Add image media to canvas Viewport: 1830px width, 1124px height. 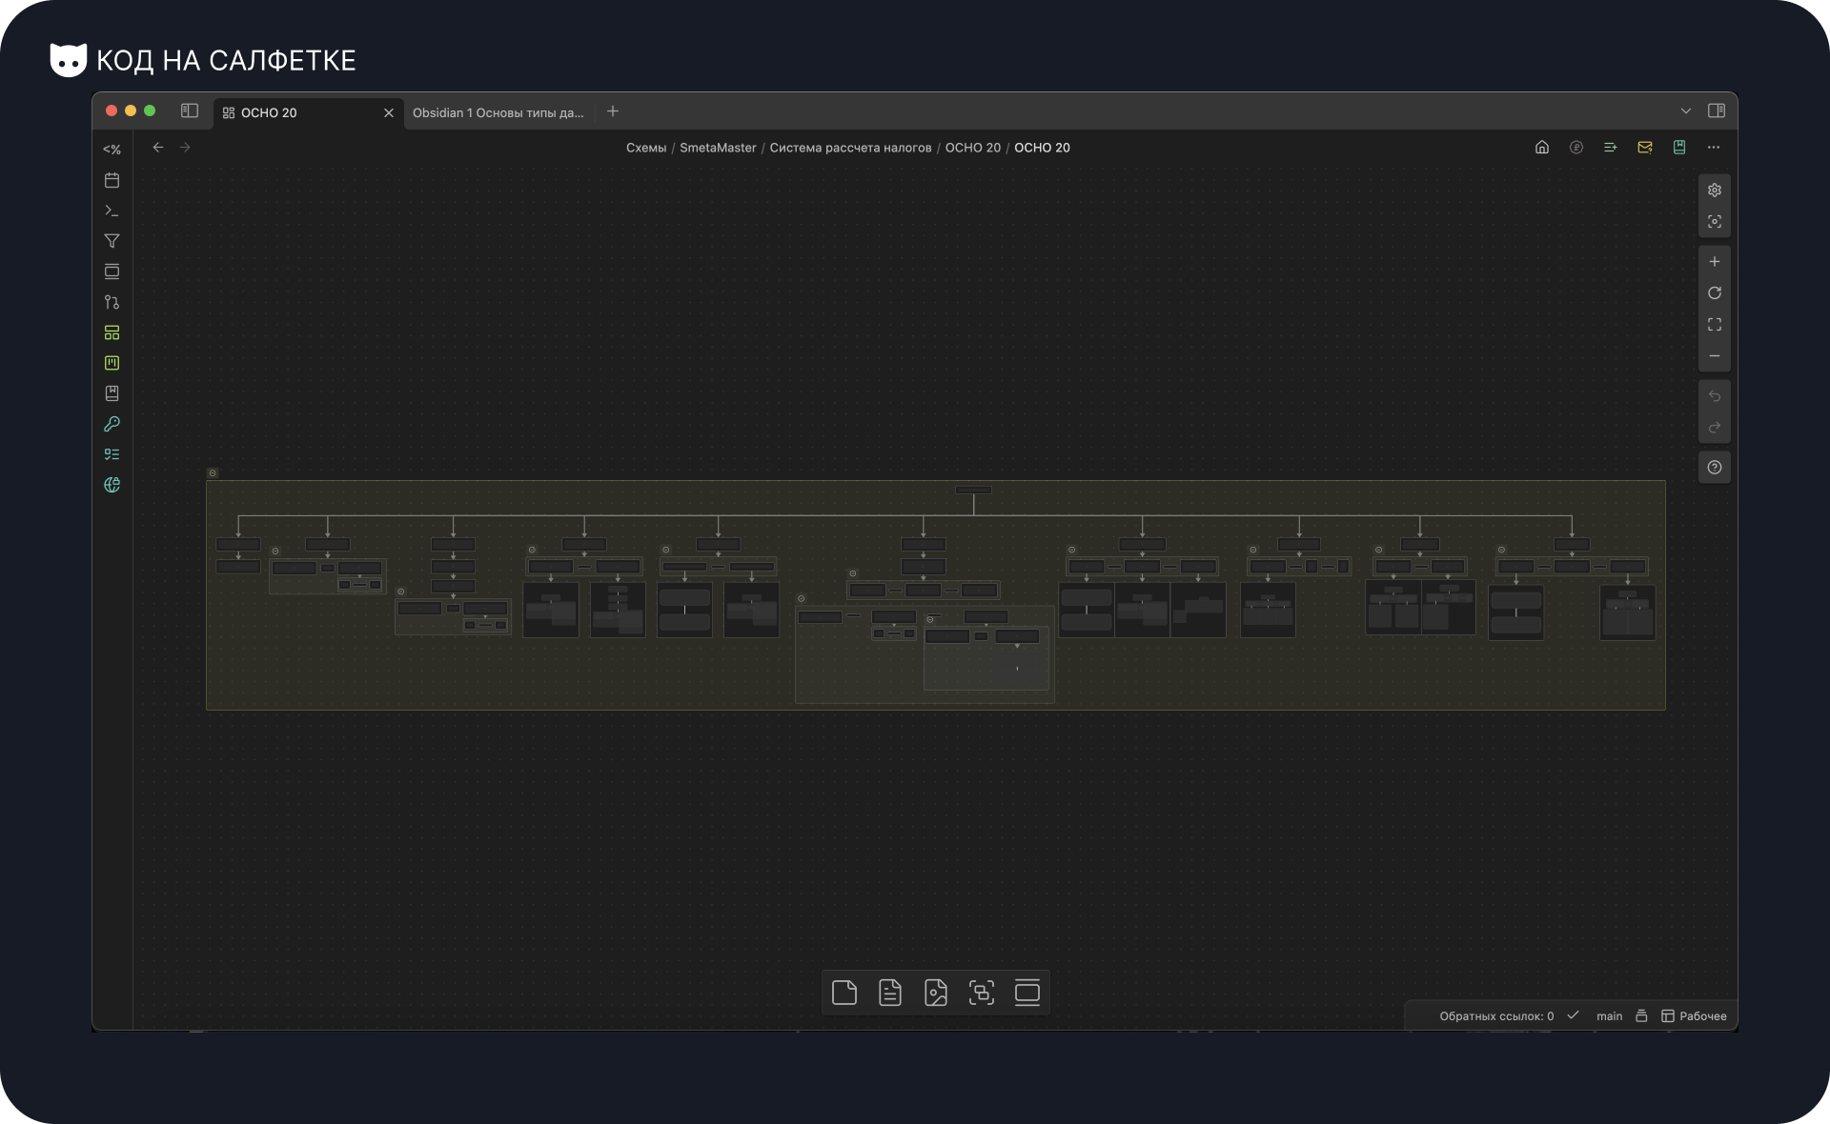point(935,993)
